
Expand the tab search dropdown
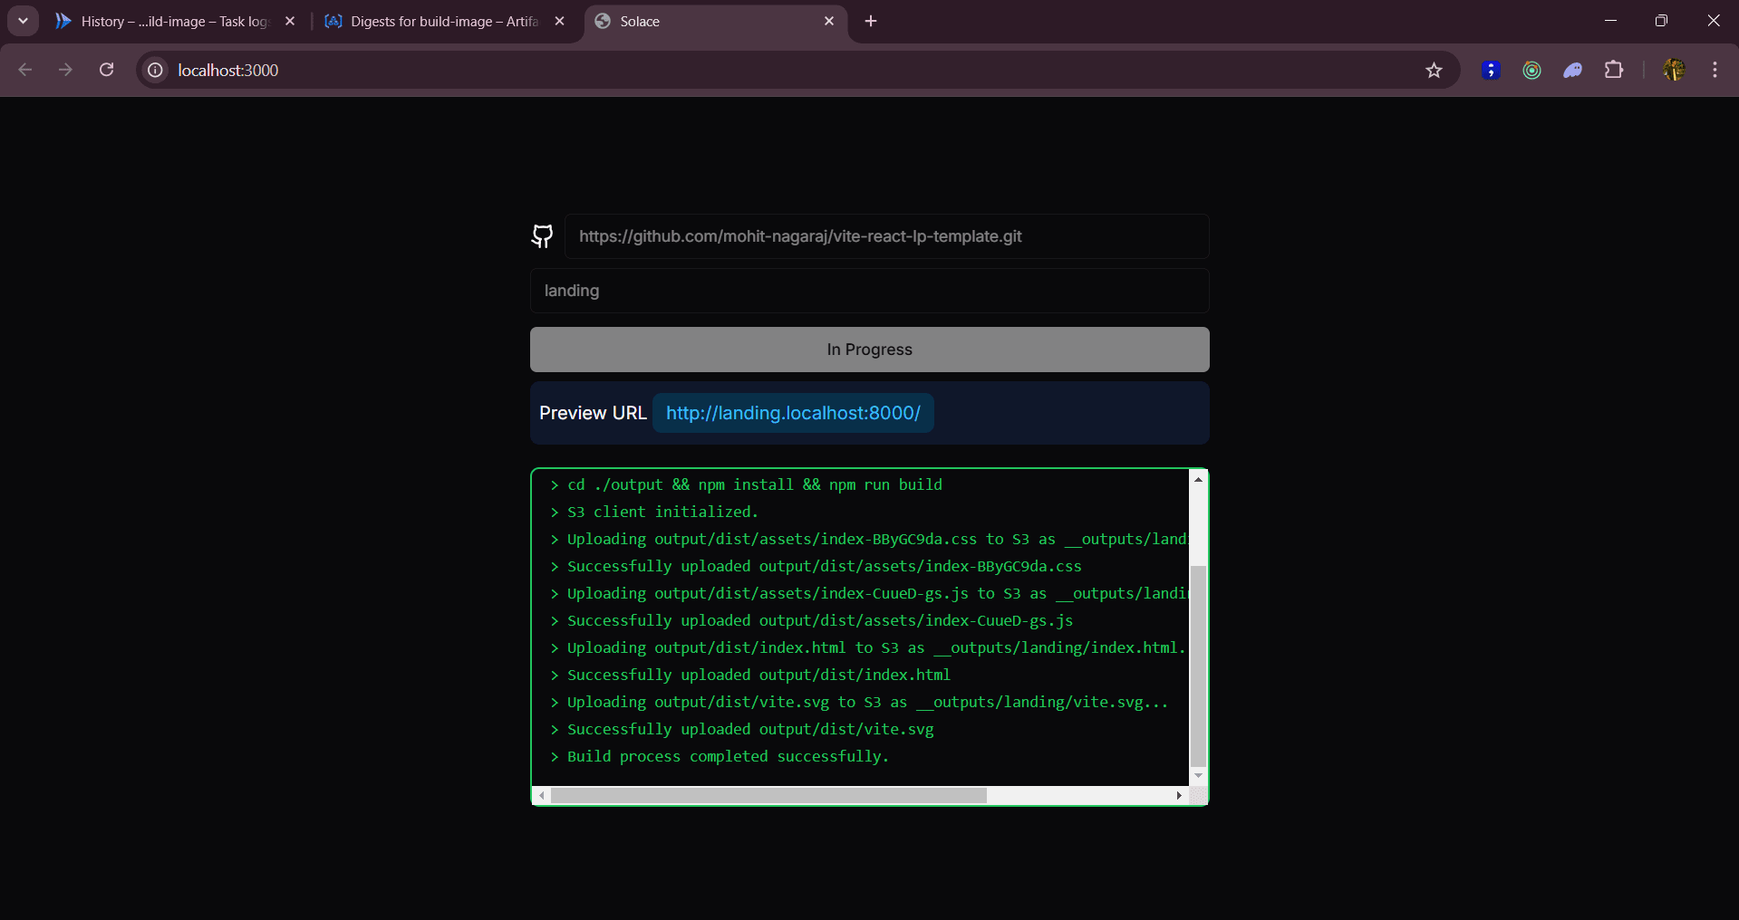click(x=23, y=21)
